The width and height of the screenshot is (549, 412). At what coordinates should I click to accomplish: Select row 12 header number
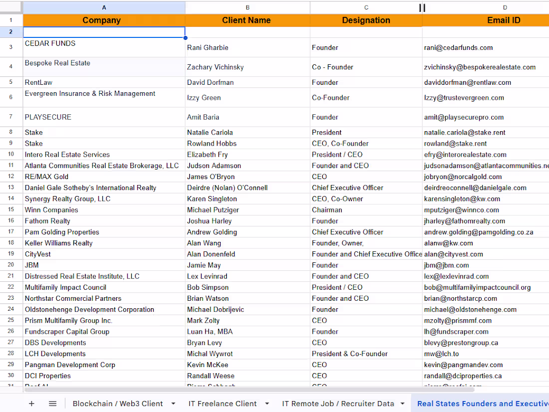[11, 177]
